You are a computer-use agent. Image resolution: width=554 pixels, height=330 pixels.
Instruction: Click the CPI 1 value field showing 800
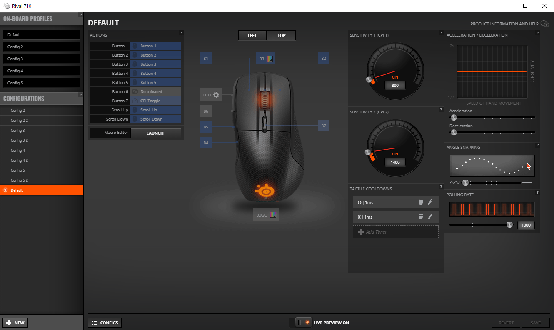(x=395, y=85)
